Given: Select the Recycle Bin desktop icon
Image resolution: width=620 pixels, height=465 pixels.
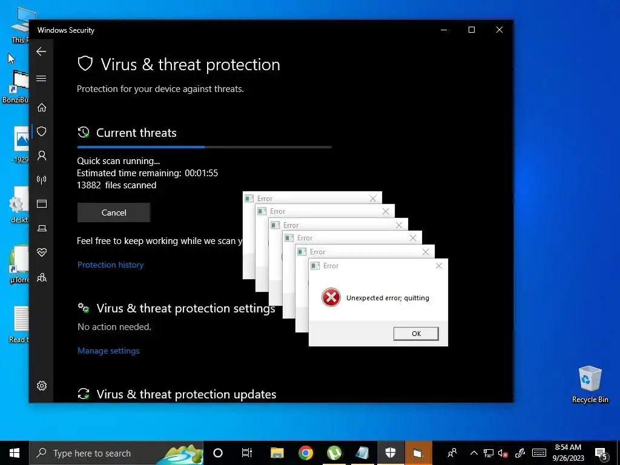Looking at the screenshot, I should tap(590, 384).
